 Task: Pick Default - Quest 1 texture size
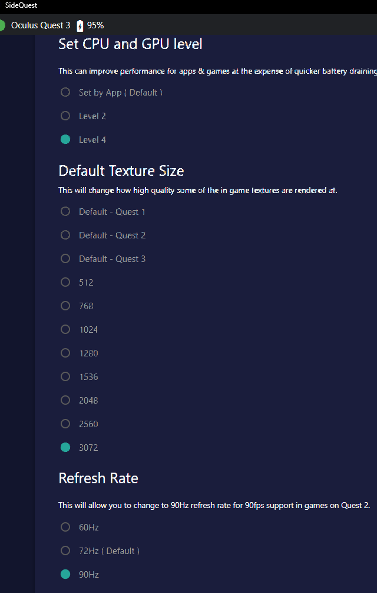(65, 211)
